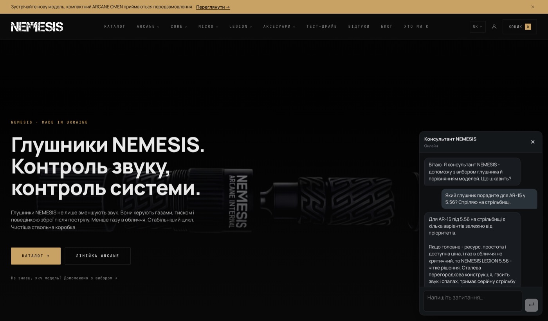
Task: Click the gold КАТАЛОГ button in hero
Action: 36,256
